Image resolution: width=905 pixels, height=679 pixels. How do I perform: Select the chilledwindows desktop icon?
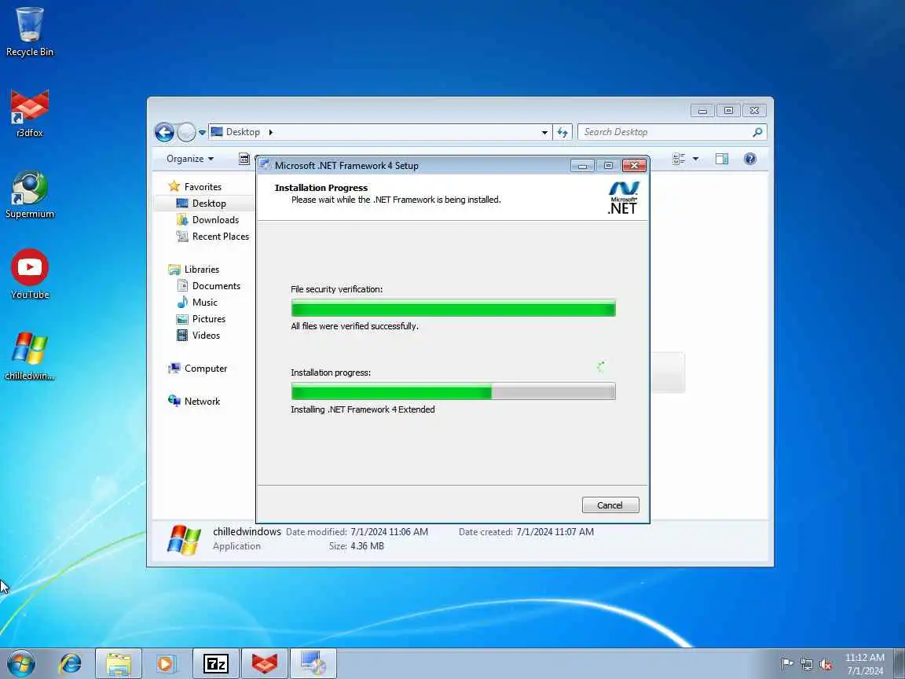point(29,356)
